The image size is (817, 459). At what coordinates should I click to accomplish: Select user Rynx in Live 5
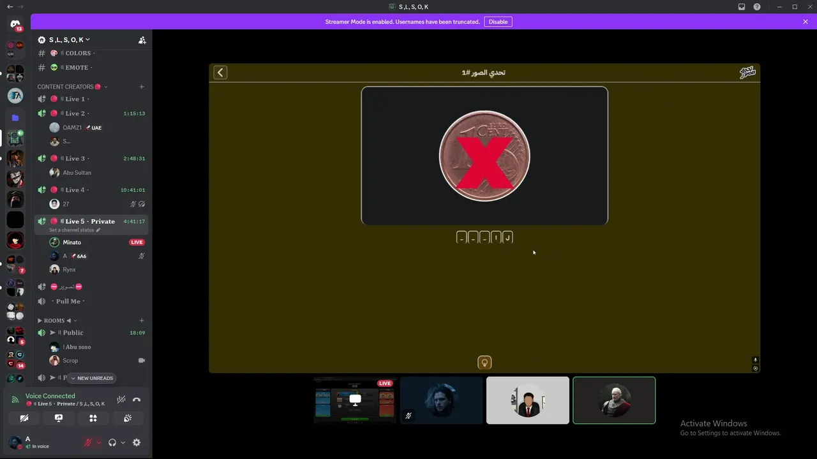click(x=91, y=270)
